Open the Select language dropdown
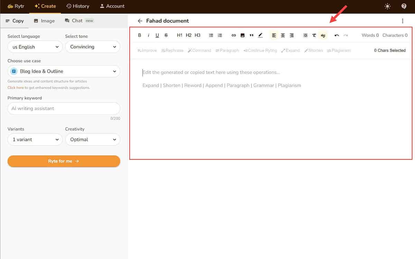 tap(35, 47)
